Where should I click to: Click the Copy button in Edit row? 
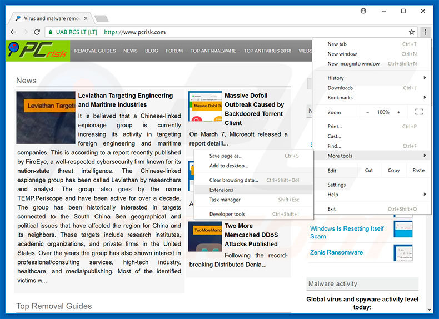pyautogui.click(x=393, y=171)
